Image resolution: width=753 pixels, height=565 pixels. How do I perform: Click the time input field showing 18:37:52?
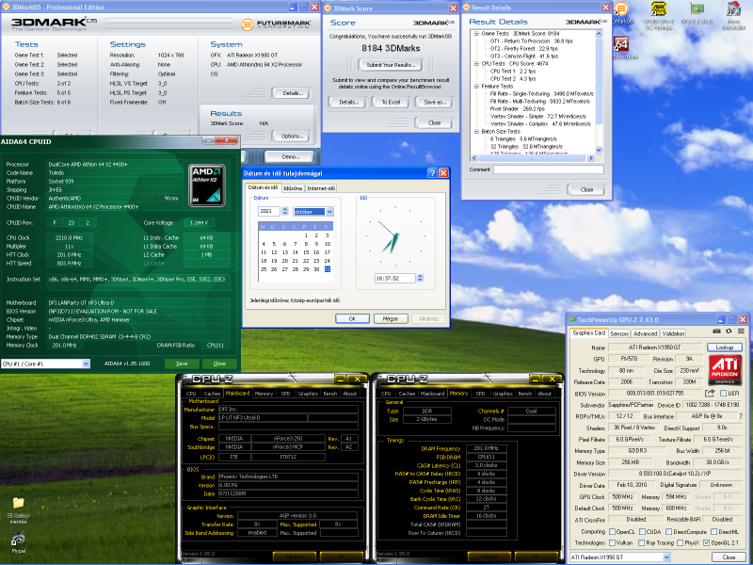tap(394, 278)
